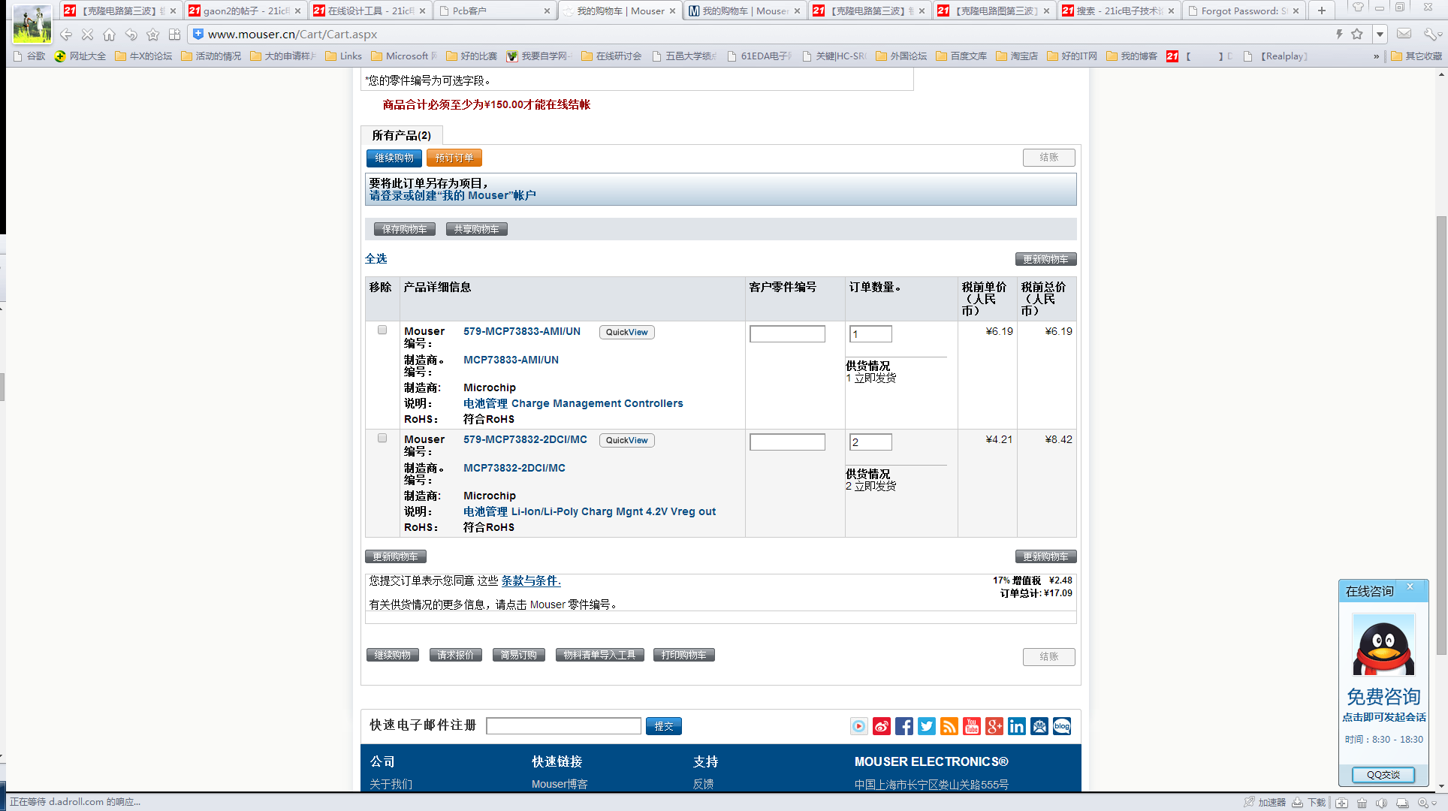The height and width of the screenshot is (811, 1448).
Task: Focus the 快速电子邮件注册 email field
Action: [563, 726]
